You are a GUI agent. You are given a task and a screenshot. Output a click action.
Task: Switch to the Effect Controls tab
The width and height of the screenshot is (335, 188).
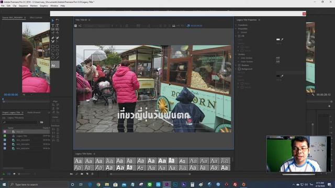36,18
